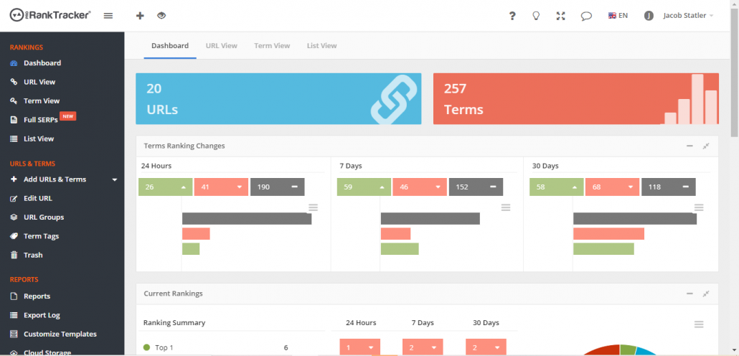Screen dimensions: 739x356
Task: Switch to the Term View tab
Action: 272,46
